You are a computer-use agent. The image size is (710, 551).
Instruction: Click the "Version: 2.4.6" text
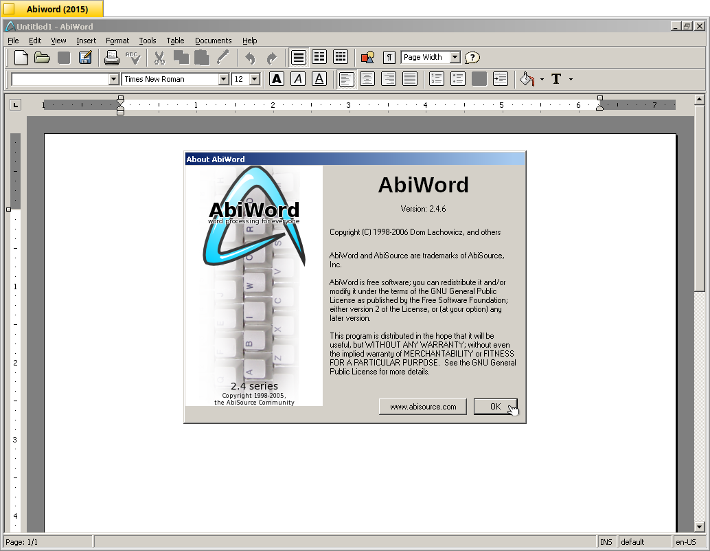[x=423, y=209]
